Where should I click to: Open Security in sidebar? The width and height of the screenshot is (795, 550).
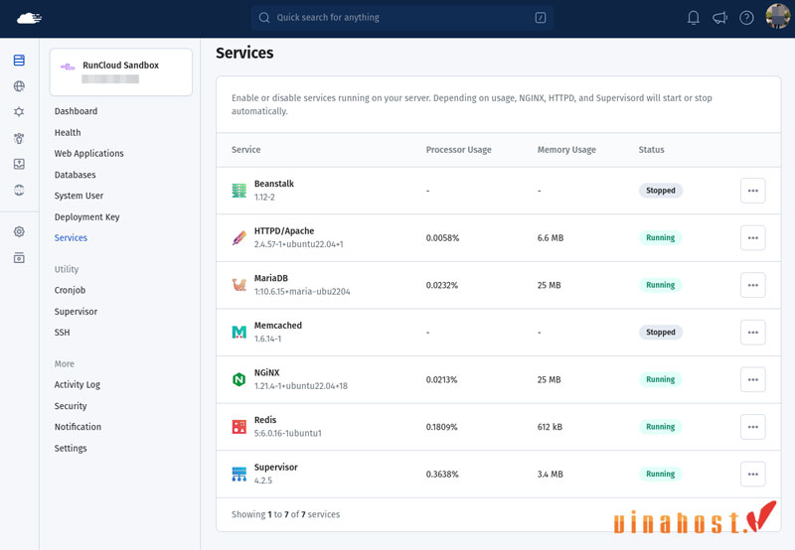[71, 406]
